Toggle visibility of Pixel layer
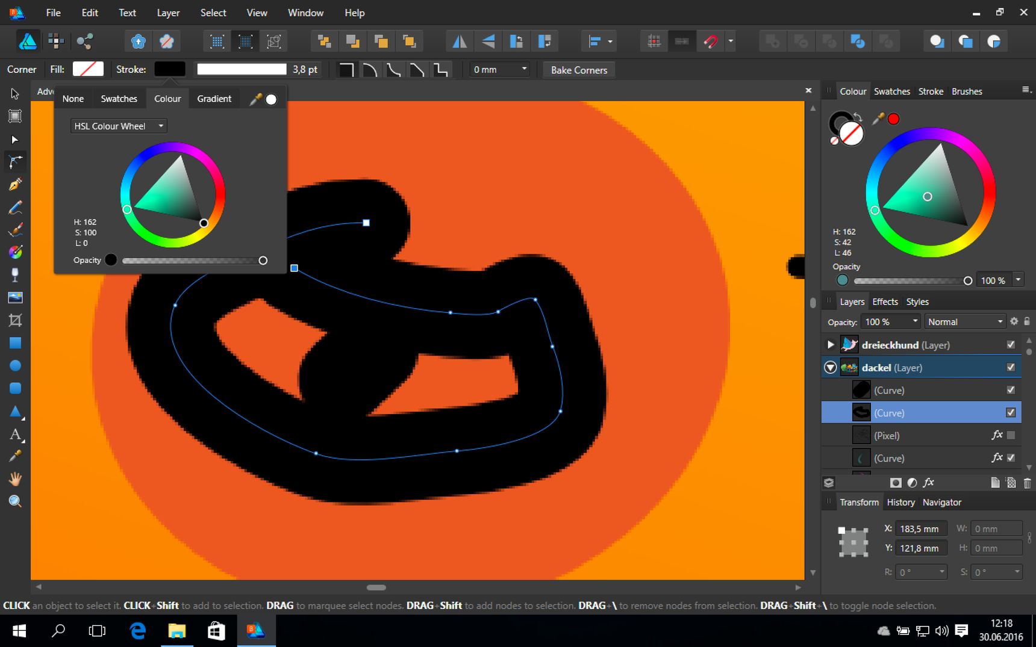This screenshot has height=647, width=1036. click(1011, 435)
